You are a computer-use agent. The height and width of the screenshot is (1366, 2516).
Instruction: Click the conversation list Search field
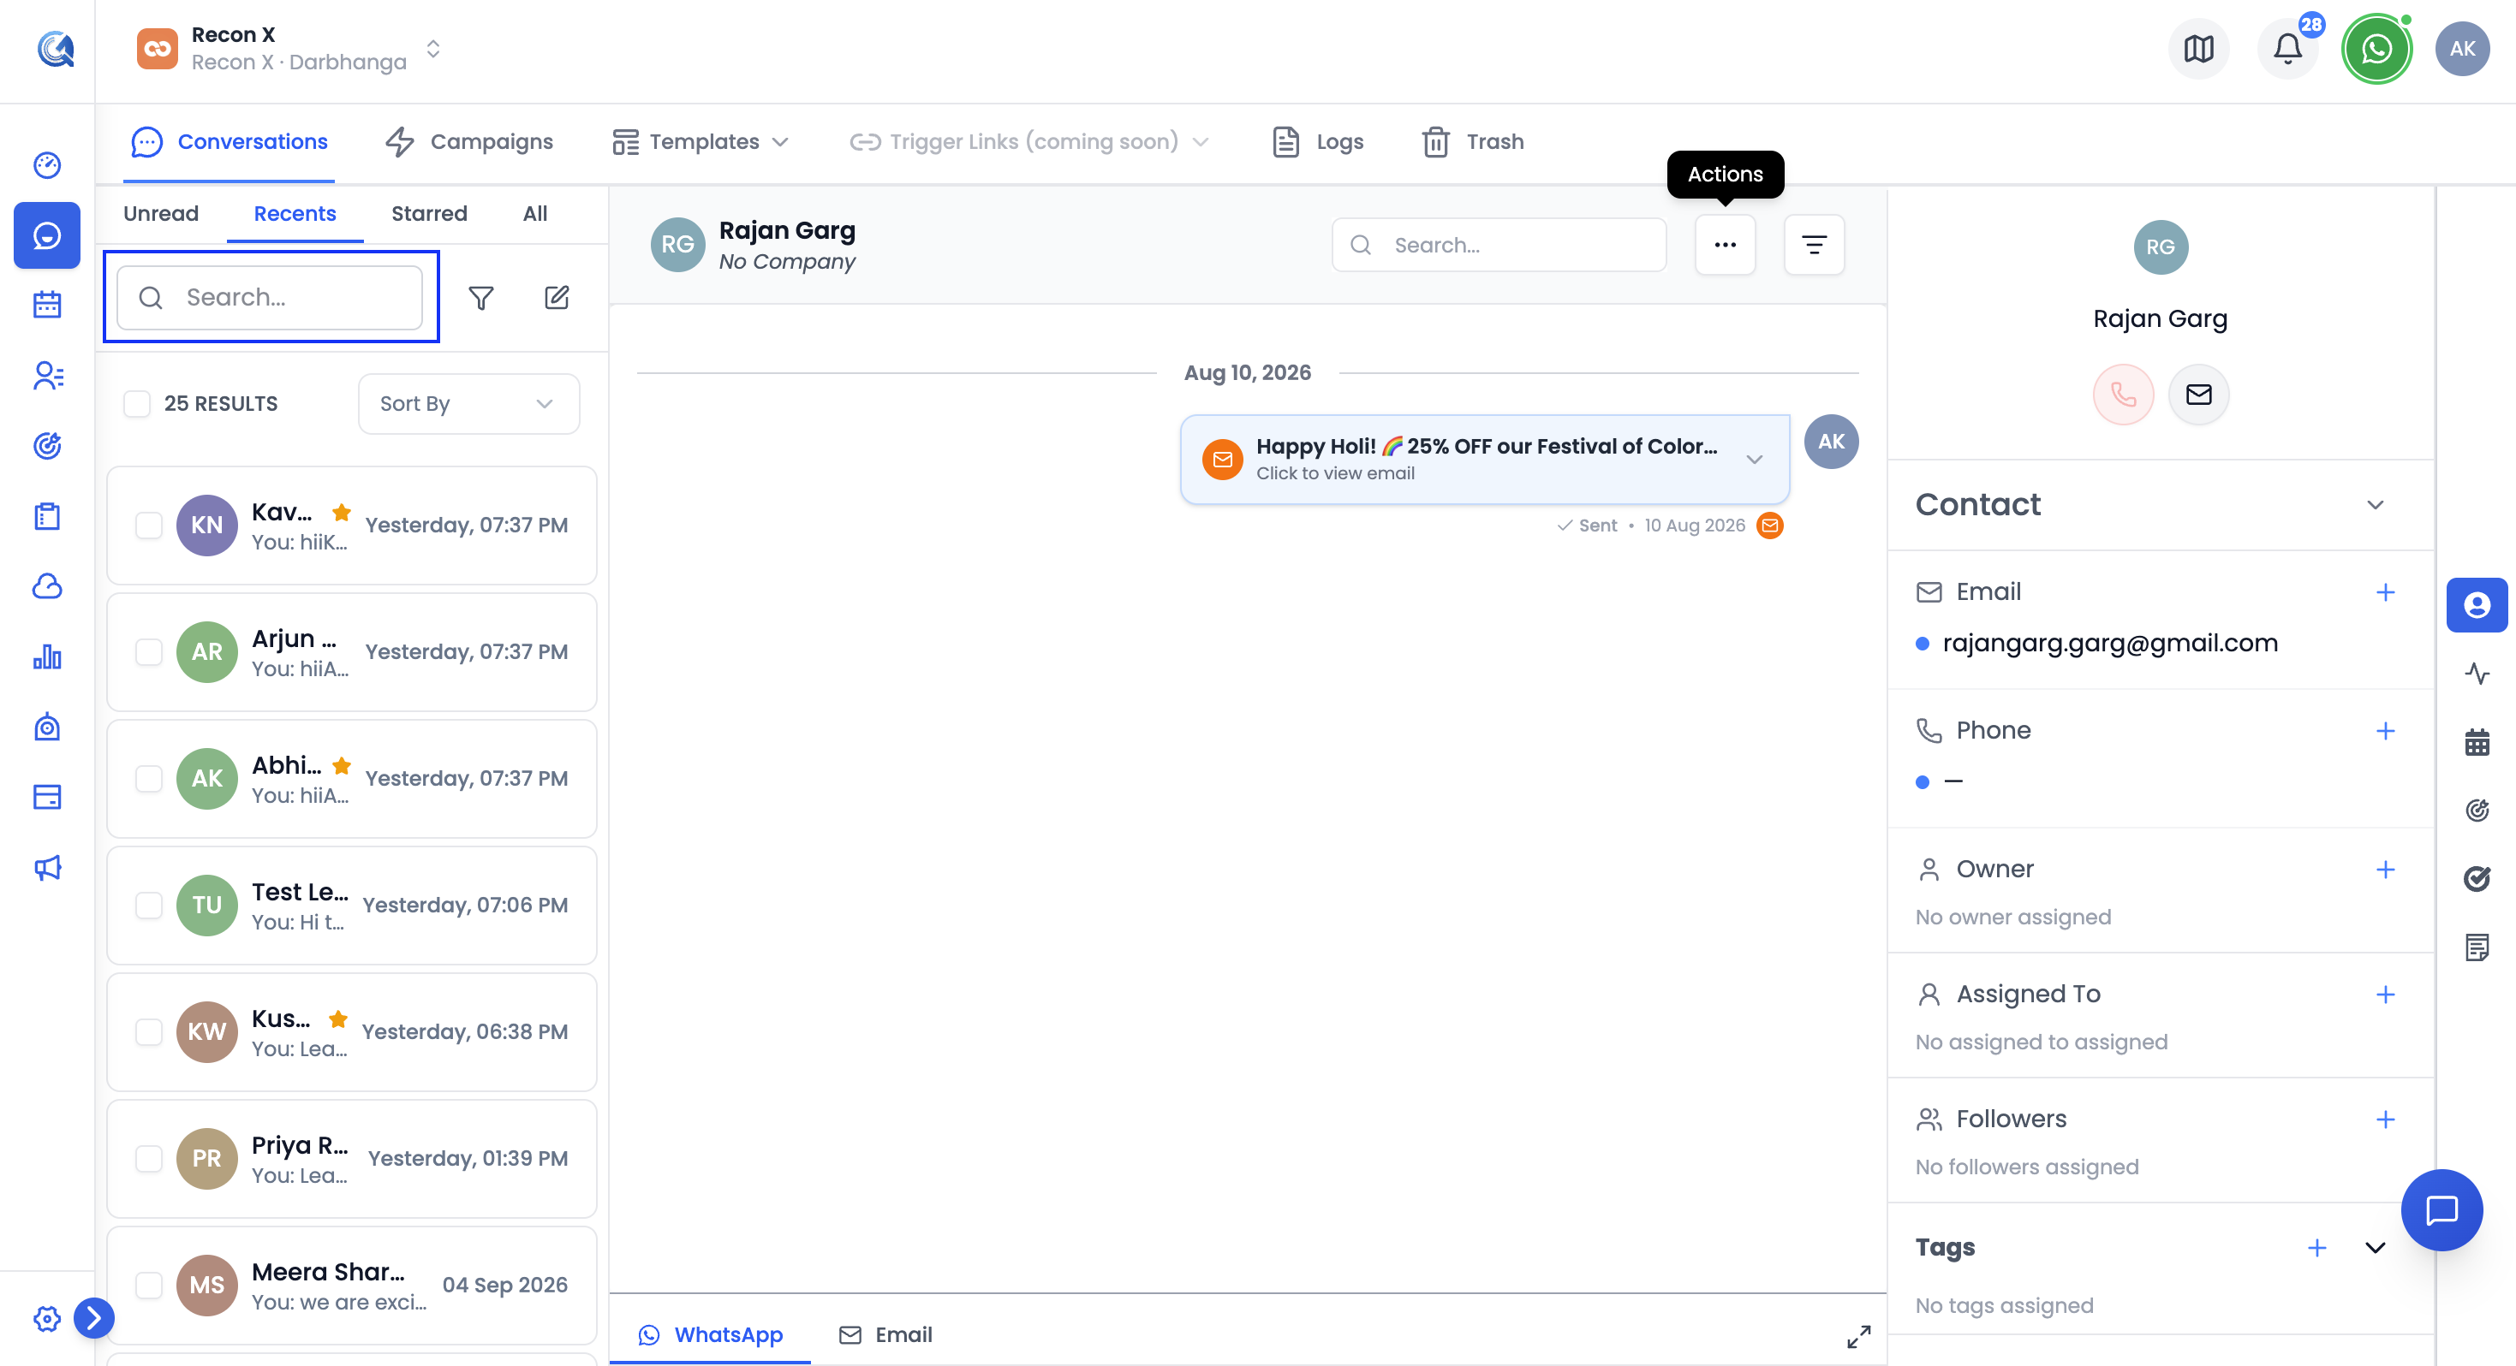[270, 298]
